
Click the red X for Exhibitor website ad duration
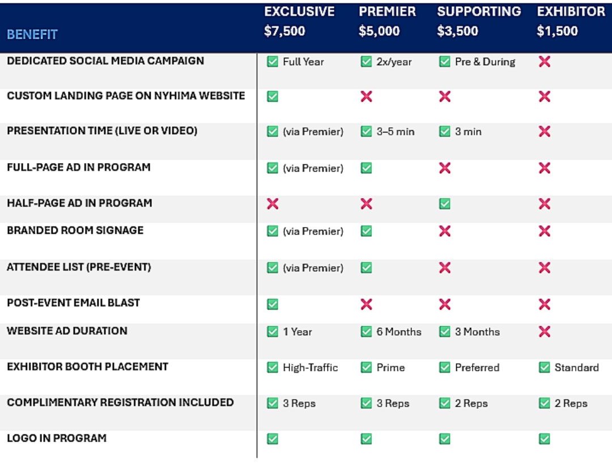[545, 332]
